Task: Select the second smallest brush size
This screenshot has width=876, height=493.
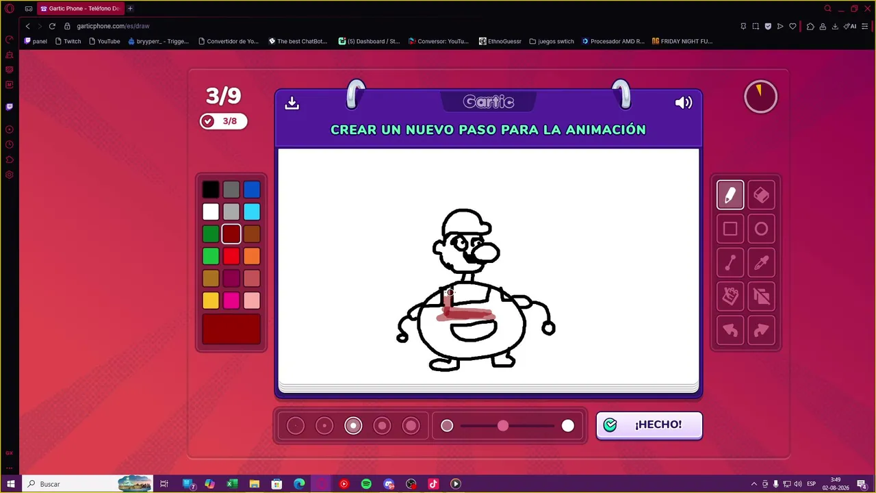Action: (x=324, y=426)
